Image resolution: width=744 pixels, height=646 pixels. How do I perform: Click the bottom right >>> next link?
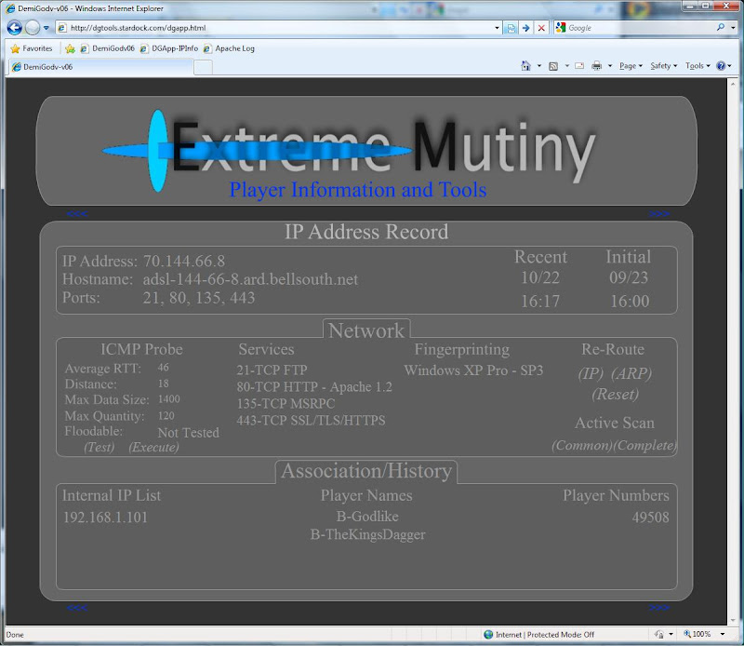659,608
